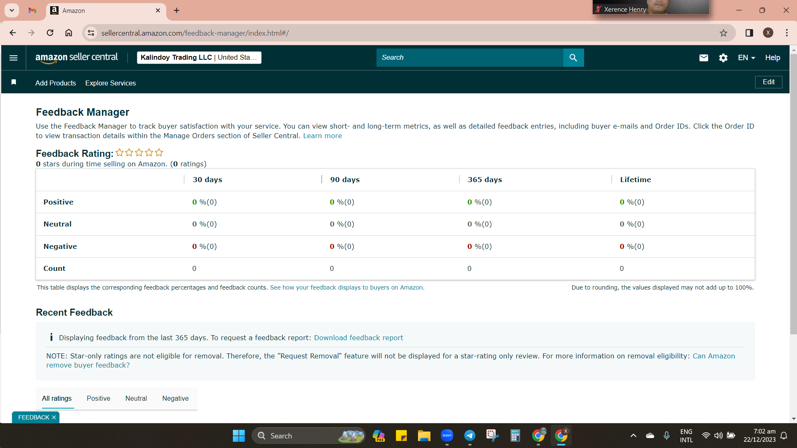Open Zoom from taskbar
Image resolution: width=797 pixels, height=448 pixels.
447,436
